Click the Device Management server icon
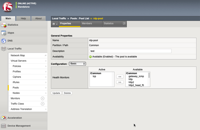Screen dimensions: 200x130 tap(3, 126)
